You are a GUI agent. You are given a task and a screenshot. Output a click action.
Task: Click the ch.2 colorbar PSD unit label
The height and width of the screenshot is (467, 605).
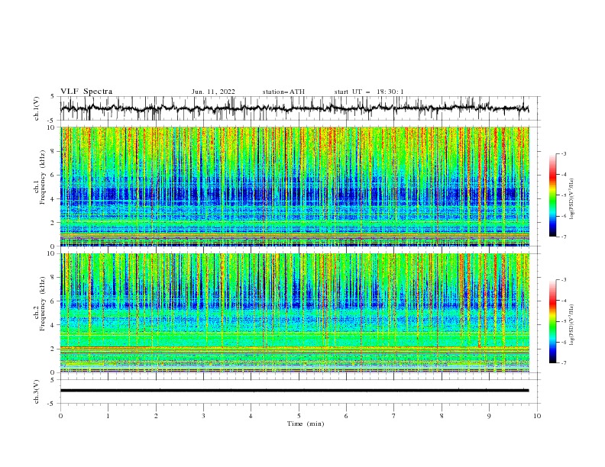572,325
